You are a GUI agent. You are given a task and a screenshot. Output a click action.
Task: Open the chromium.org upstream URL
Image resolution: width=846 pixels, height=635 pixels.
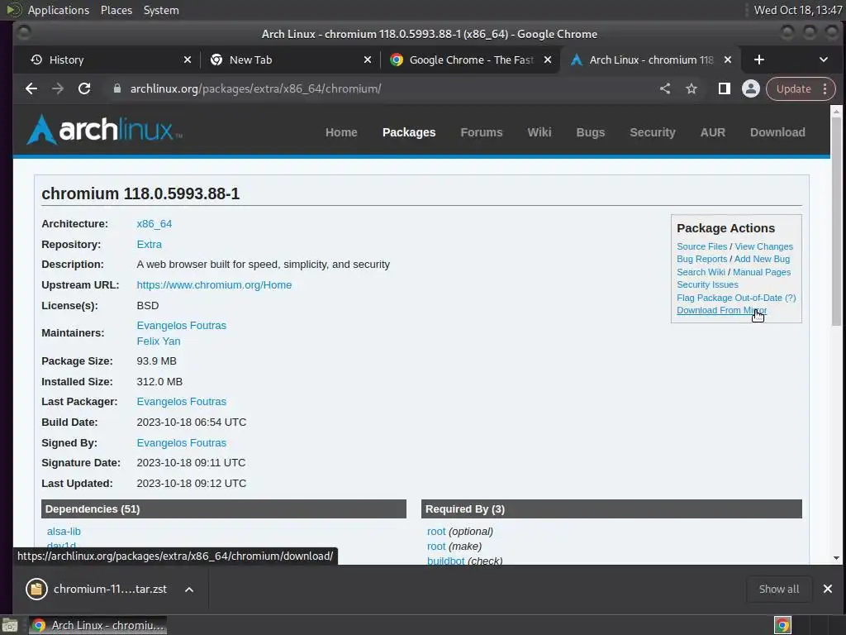(214, 284)
